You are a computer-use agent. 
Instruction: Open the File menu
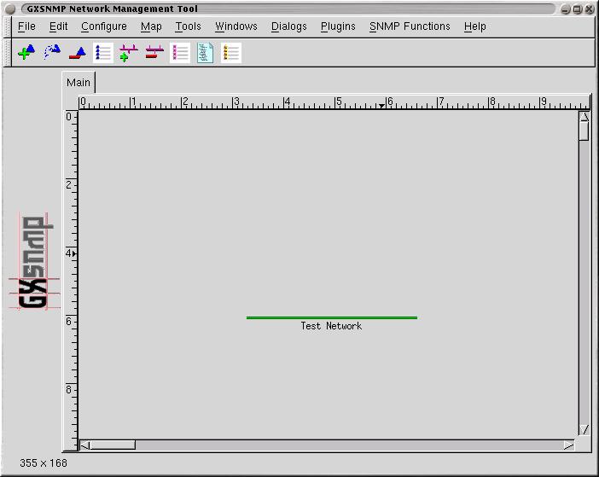click(x=26, y=26)
